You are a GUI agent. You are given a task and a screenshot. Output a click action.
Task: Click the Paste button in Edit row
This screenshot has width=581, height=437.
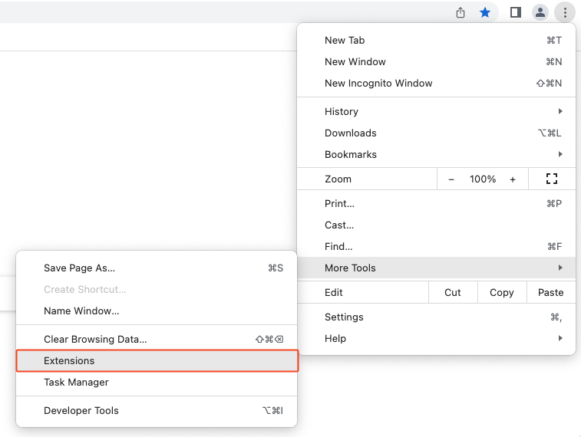click(x=550, y=292)
